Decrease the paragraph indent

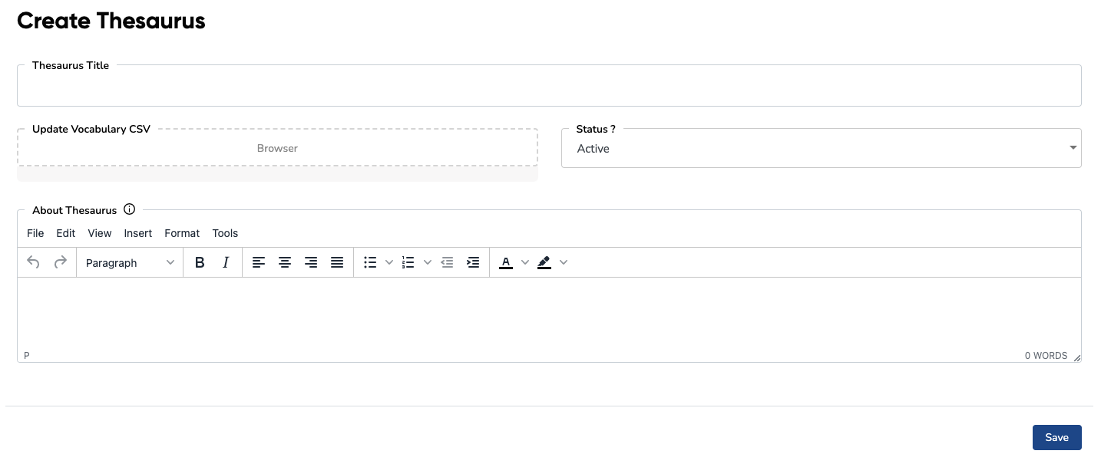pyautogui.click(x=448, y=262)
